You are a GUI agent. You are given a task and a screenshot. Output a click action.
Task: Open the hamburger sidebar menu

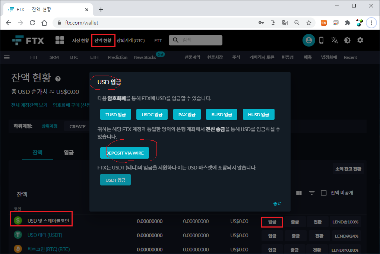pyautogui.click(x=7, y=57)
